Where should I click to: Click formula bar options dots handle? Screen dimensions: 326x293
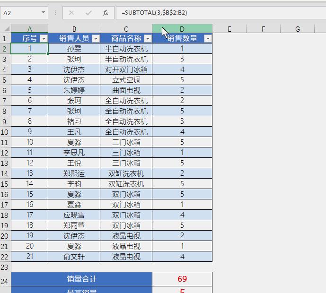[55, 13]
